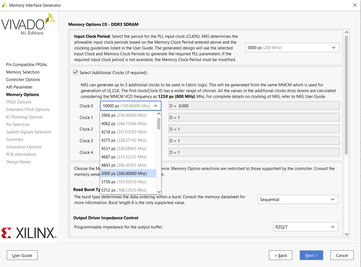361x267 pixels.
Task: Click main panel scroll up arrow
Action: (346, 32)
